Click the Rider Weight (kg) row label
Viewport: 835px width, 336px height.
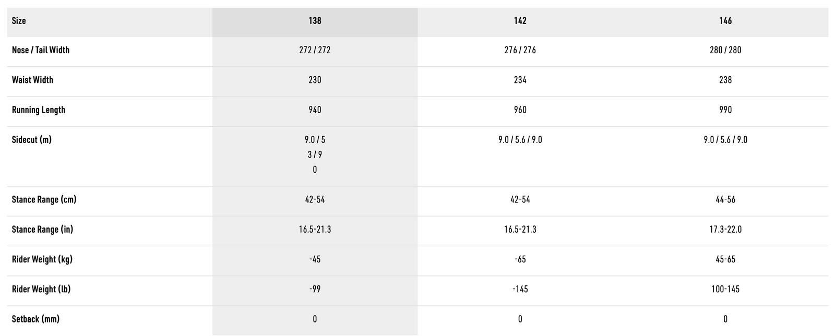click(x=42, y=259)
